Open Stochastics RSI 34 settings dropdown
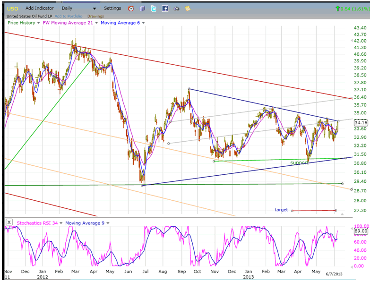The height and width of the screenshot is (282, 370). point(60,223)
